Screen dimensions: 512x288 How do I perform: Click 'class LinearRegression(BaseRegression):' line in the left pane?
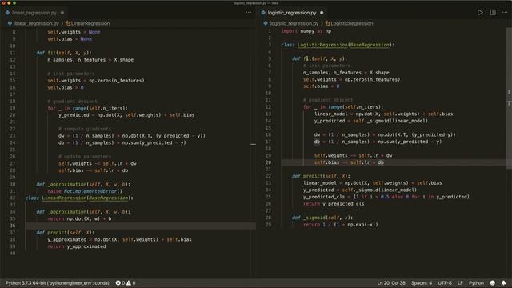point(79,198)
